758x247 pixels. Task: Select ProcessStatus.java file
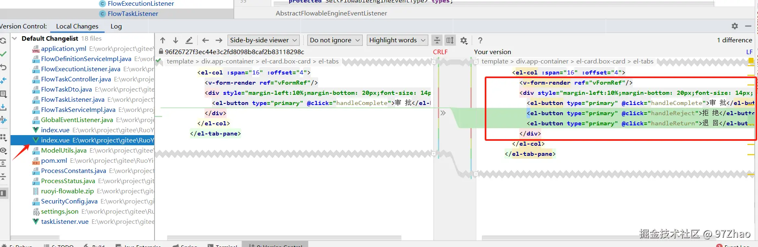pyautogui.click(x=83, y=181)
